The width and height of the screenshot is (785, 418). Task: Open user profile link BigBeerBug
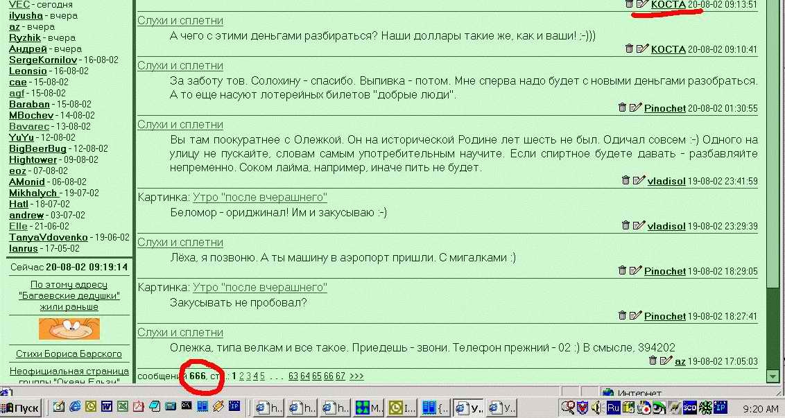pyautogui.click(x=37, y=148)
